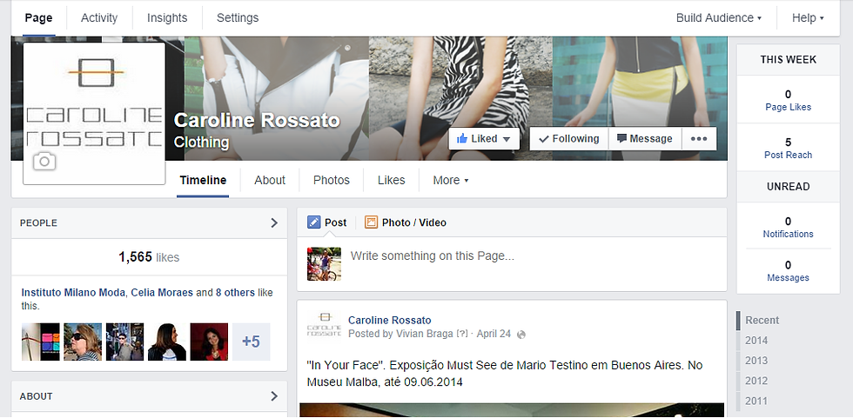853x418 pixels.
Task: Click the globe privacy icon beside April 24
Action: [x=521, y=335]
